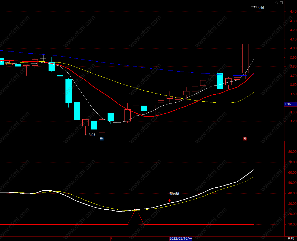
Task: Open the 涨 limit-up marker
Action: click(x=245, y=139)
